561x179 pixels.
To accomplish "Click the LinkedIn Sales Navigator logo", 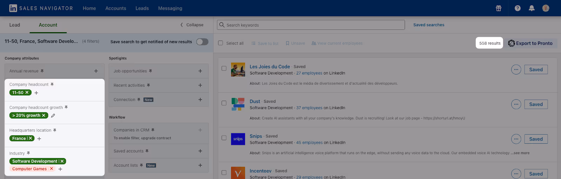I will pyautogui.click(x=41, y=8).
